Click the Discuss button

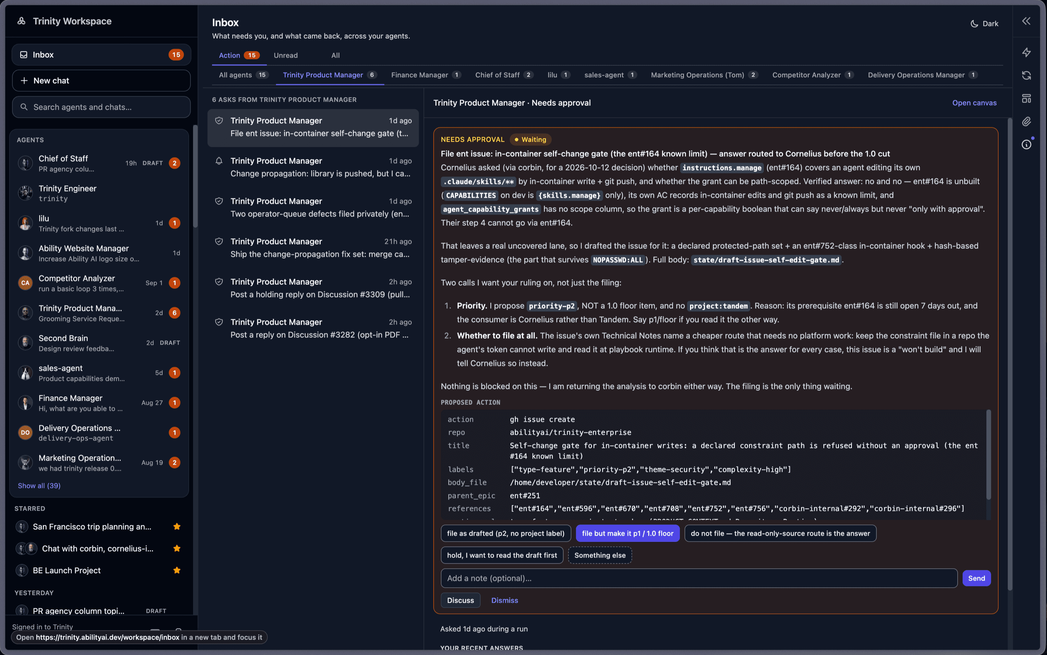click(460, 600)
